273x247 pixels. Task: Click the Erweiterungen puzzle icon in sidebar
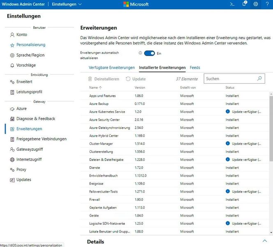coord(12,129)
